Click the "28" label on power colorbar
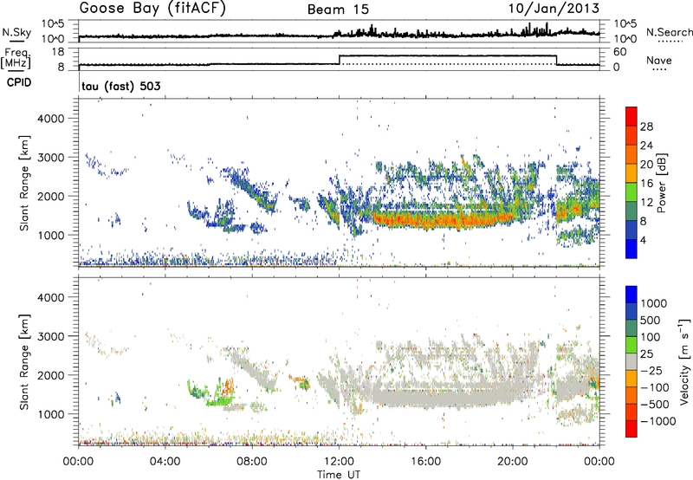The image size is (693, 480). point(646,126)
